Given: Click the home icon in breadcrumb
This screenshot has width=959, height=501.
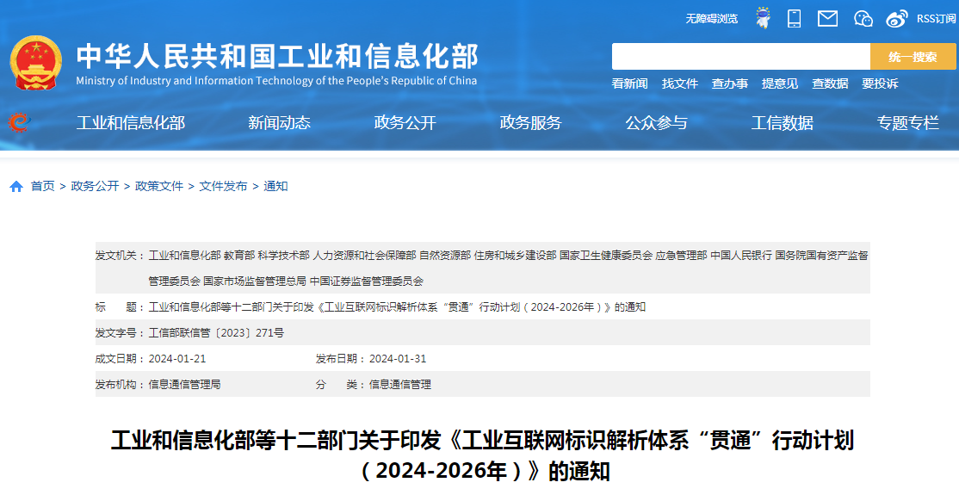Looking at the screenshot, I should (x=16, y=186).
